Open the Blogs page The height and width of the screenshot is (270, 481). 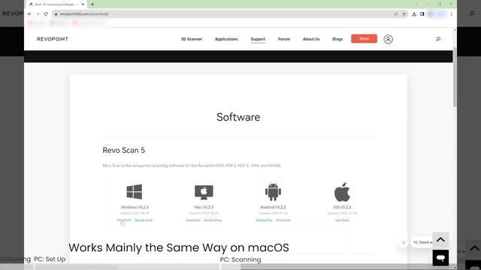(337, 39)
